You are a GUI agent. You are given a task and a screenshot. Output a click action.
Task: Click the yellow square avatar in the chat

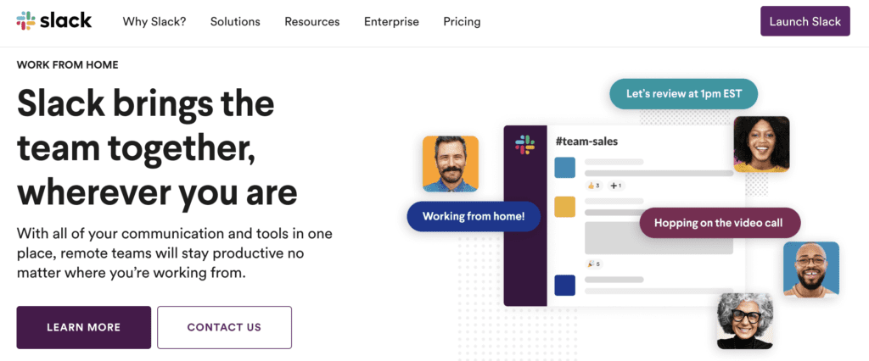click(x=564, y=207)
